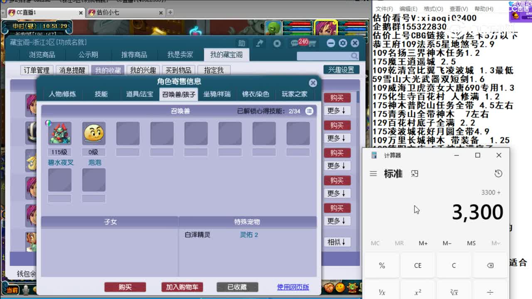Open 公示期 tab in 藏宝阁
532x299 pixels.
(x=89, y=55)
